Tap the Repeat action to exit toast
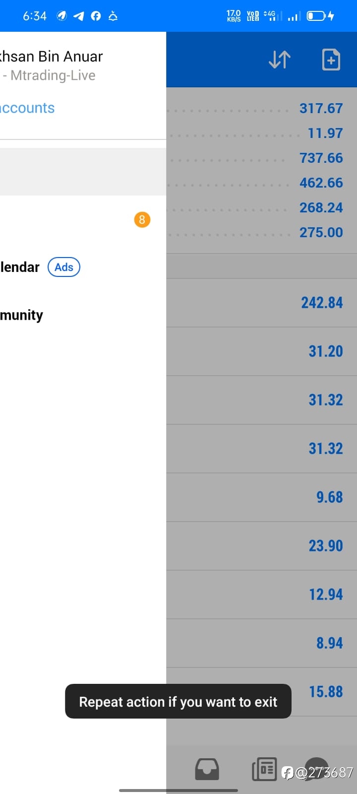Image resolution: width=357 pixels, height=794 pixels. (x=178, y=701)
